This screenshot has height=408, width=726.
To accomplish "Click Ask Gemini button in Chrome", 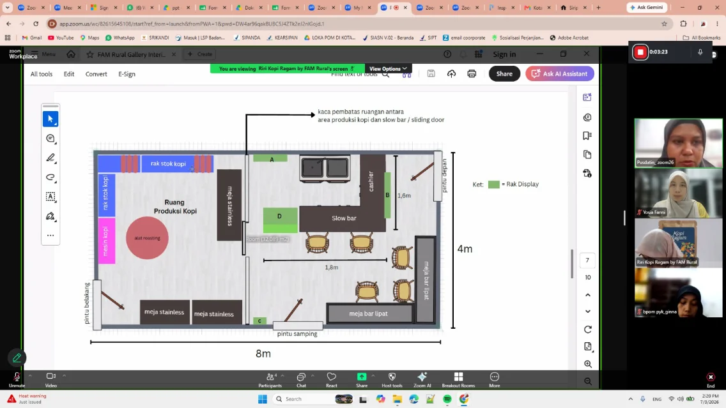I will click(647, 8).
